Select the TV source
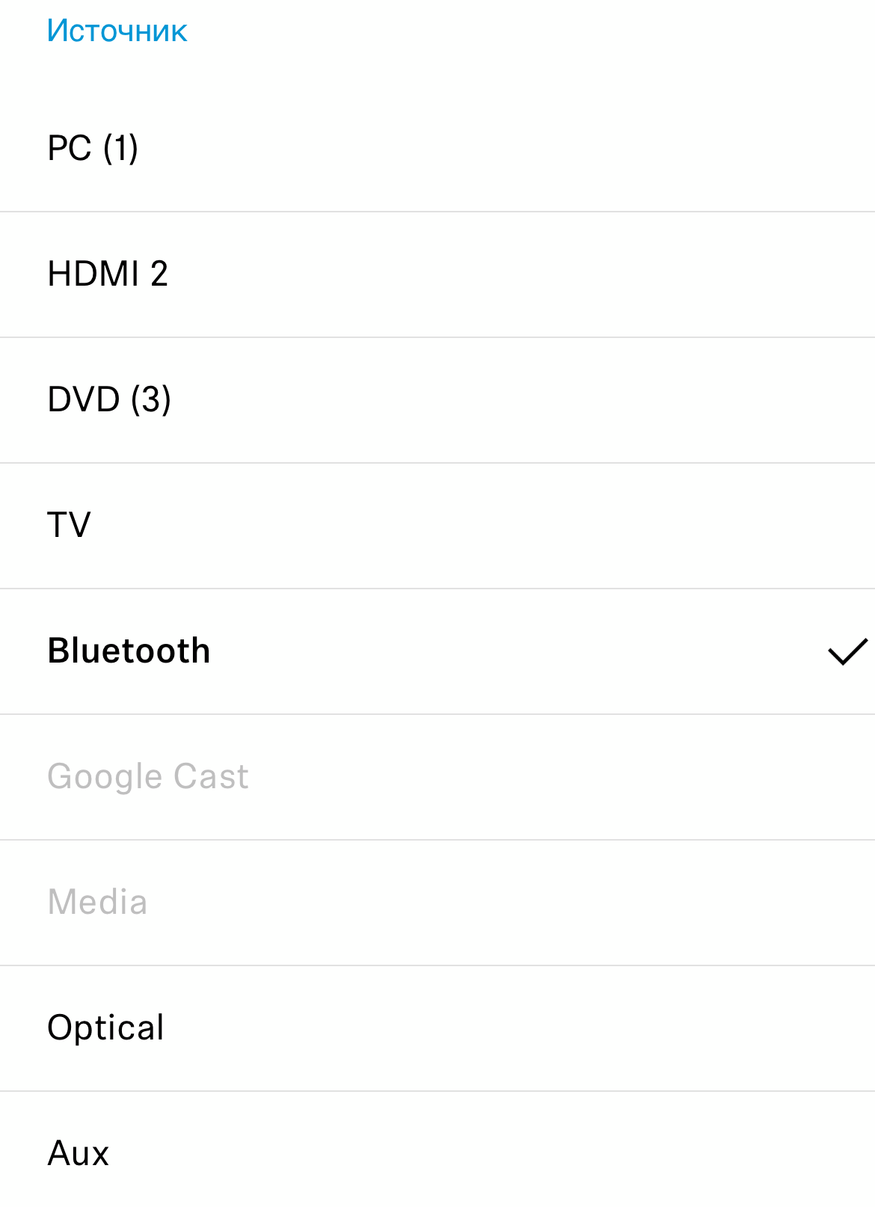 pyautogui.click(x=437, y=525)
